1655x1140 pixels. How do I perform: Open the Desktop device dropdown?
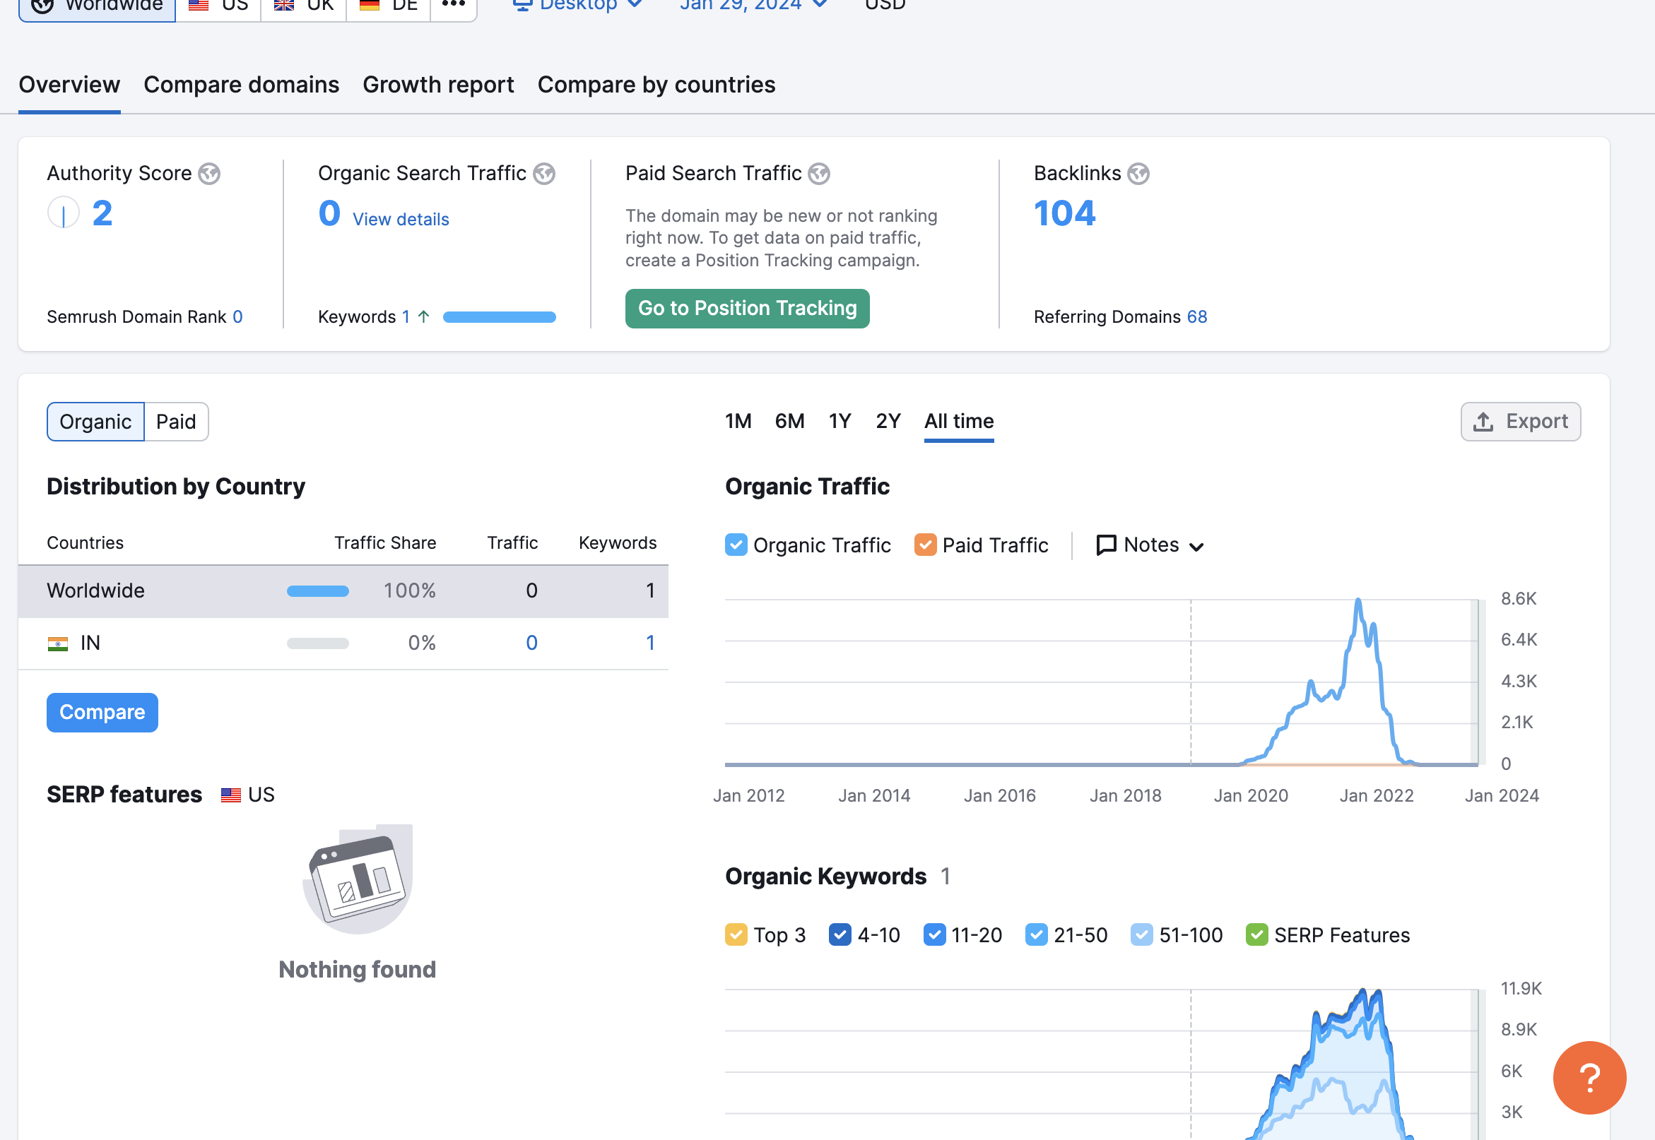point(577,5)
